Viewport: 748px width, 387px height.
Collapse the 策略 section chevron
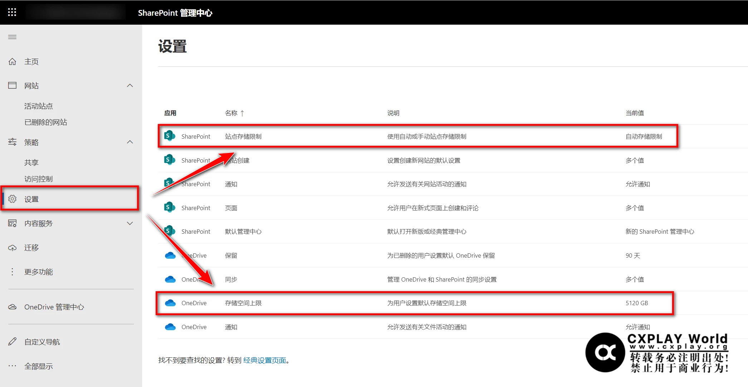(x=130, y=142)
